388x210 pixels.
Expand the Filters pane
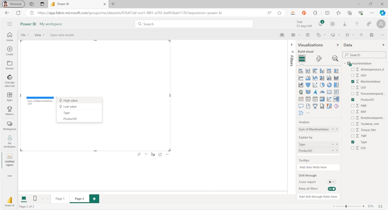pyautogui.click(x=292, y=45)
